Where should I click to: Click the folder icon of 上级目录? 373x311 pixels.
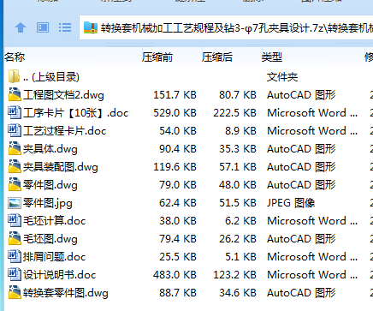pos(14,76)
